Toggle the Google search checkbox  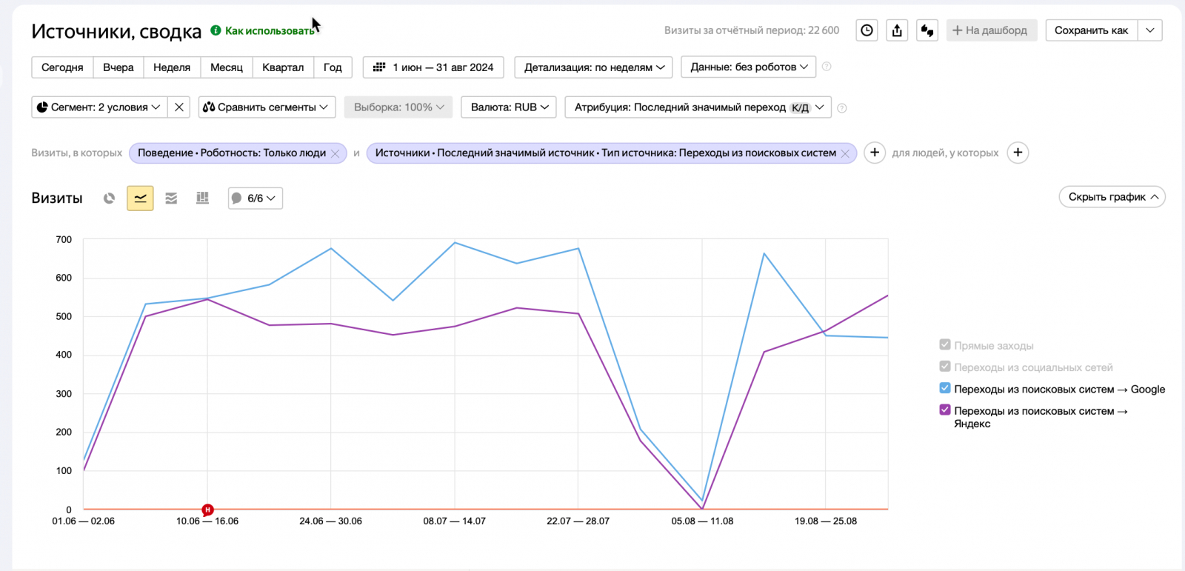(945, 388)
